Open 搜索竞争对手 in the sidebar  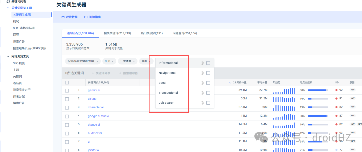click(x=22, y=90)
